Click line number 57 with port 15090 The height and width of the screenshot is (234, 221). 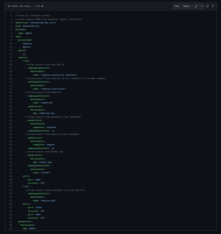10,207
